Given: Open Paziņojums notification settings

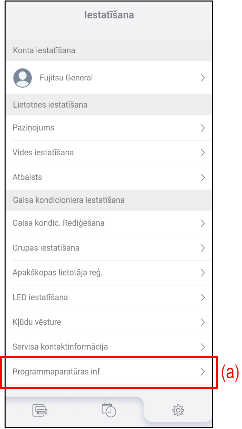Looking at the screenshot, I should [x=34, y=128].
